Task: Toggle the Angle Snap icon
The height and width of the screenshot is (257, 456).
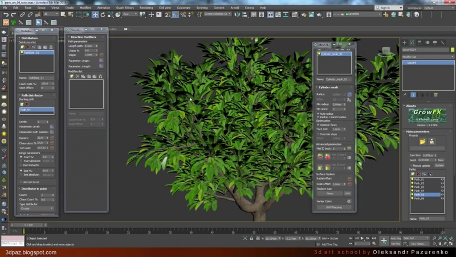Action: (176, 15)
